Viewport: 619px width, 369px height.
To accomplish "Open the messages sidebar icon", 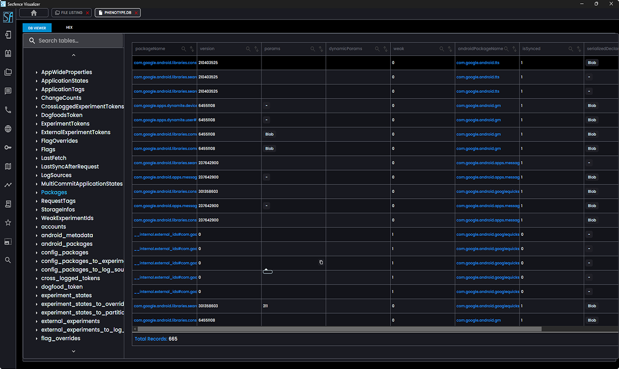I will pyautogui.click(x=8, y=91).
